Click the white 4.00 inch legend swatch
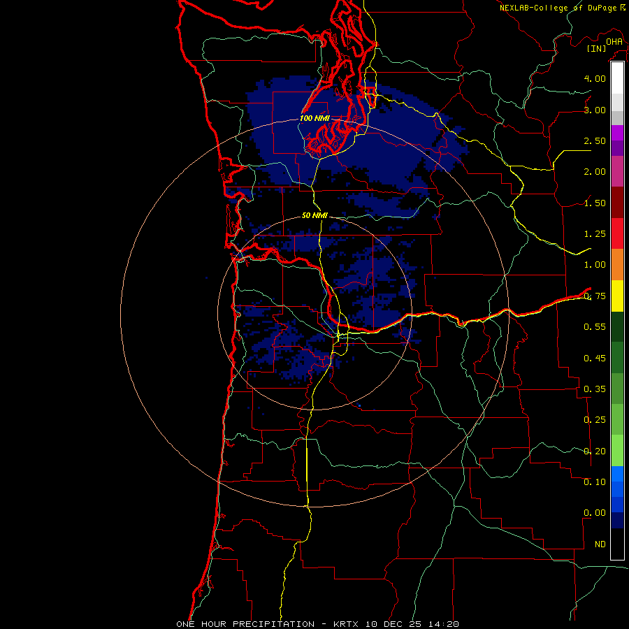 (617, 78)
